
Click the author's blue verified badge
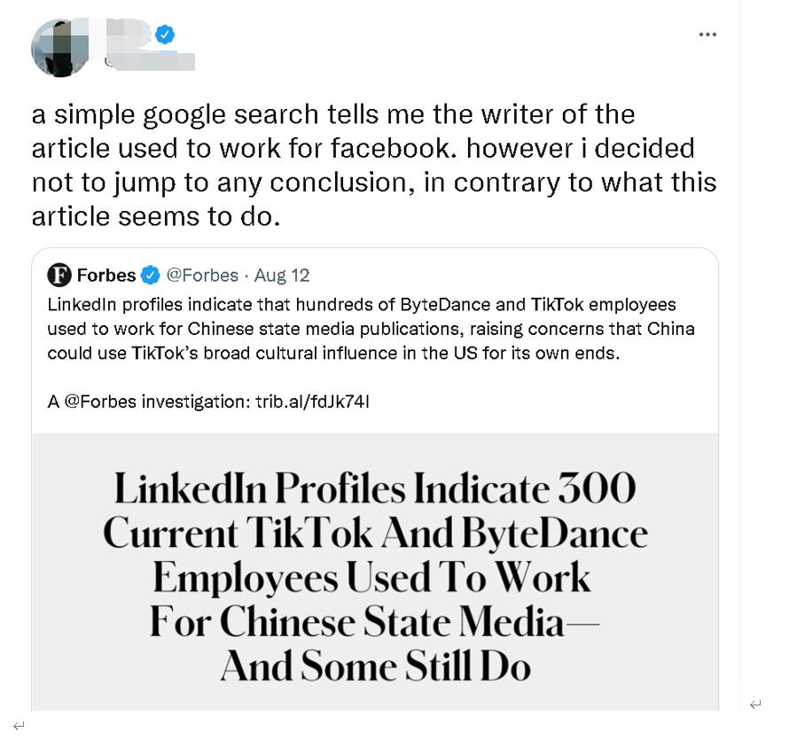point(165,35)
